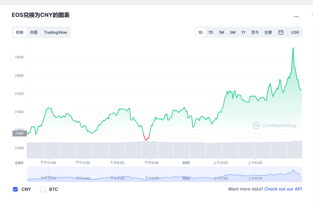The width and height of the screenshot is (313, 203).
Task: Click the 下午12:00 time axis label
Action: click(x=48, y=163)
